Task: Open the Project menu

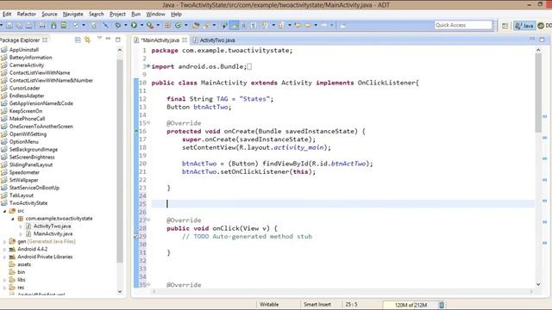Action: click(x=117, y=14)
